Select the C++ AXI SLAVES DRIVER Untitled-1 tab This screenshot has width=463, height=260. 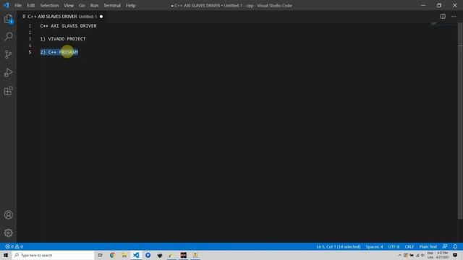[x=62, y=17]
